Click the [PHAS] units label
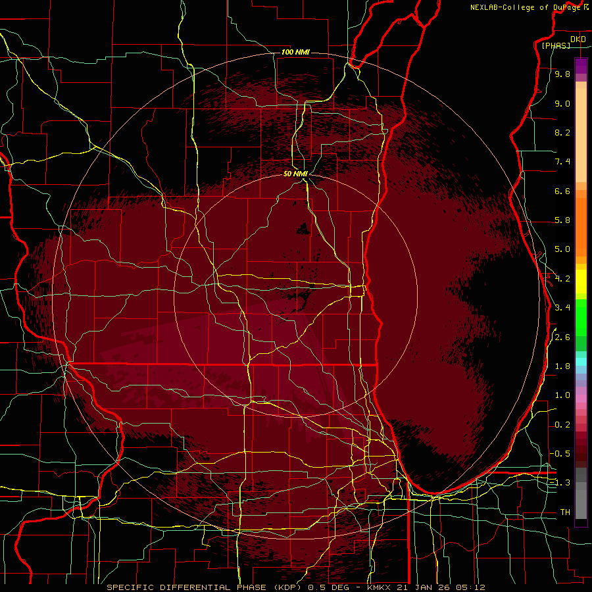592x592 pixels. pos(556,45)
